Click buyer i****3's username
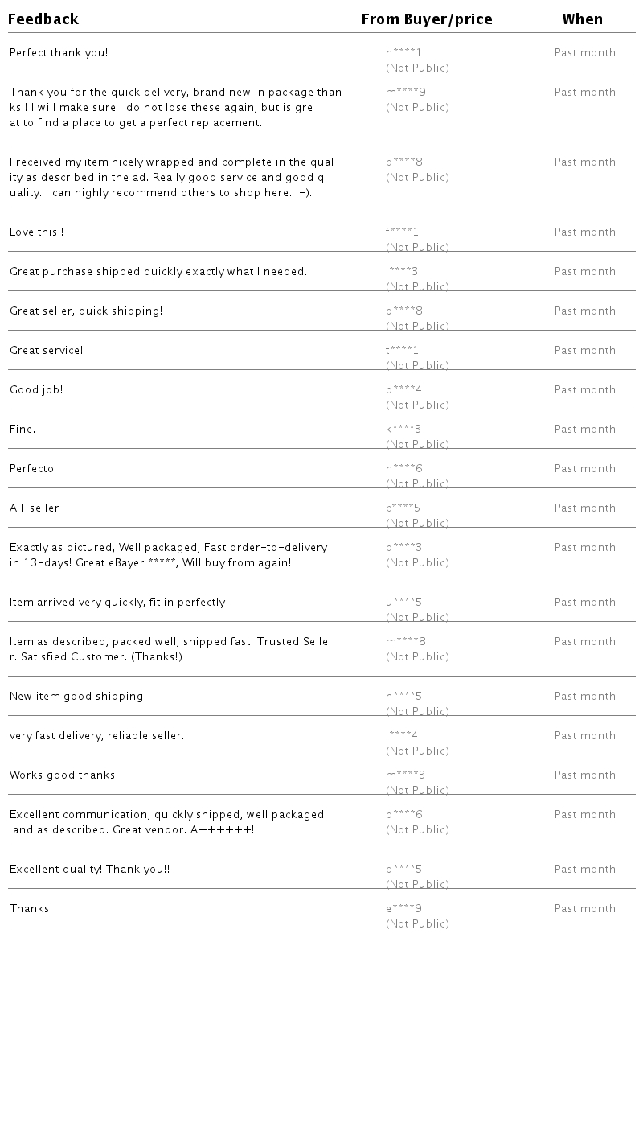The height and width of the screenshot is (1123, 643). [402, 272]
